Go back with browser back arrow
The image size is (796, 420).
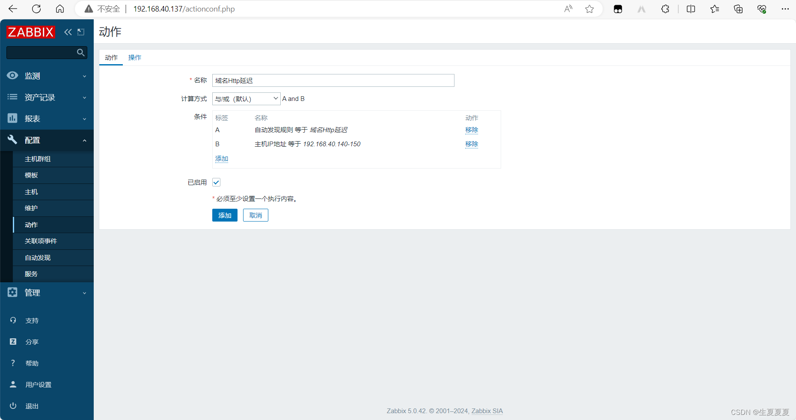point(13,9)
